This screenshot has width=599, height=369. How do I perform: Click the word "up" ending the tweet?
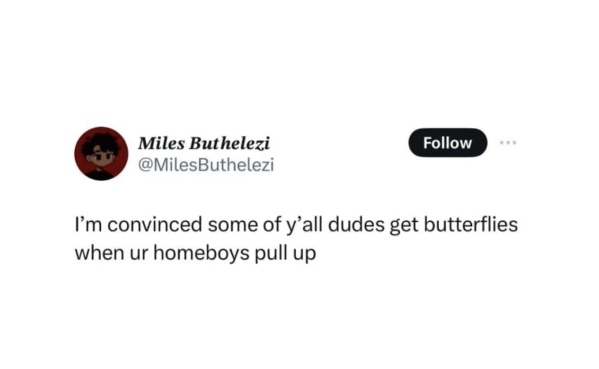pyautogui.click(x=305, y=255)
